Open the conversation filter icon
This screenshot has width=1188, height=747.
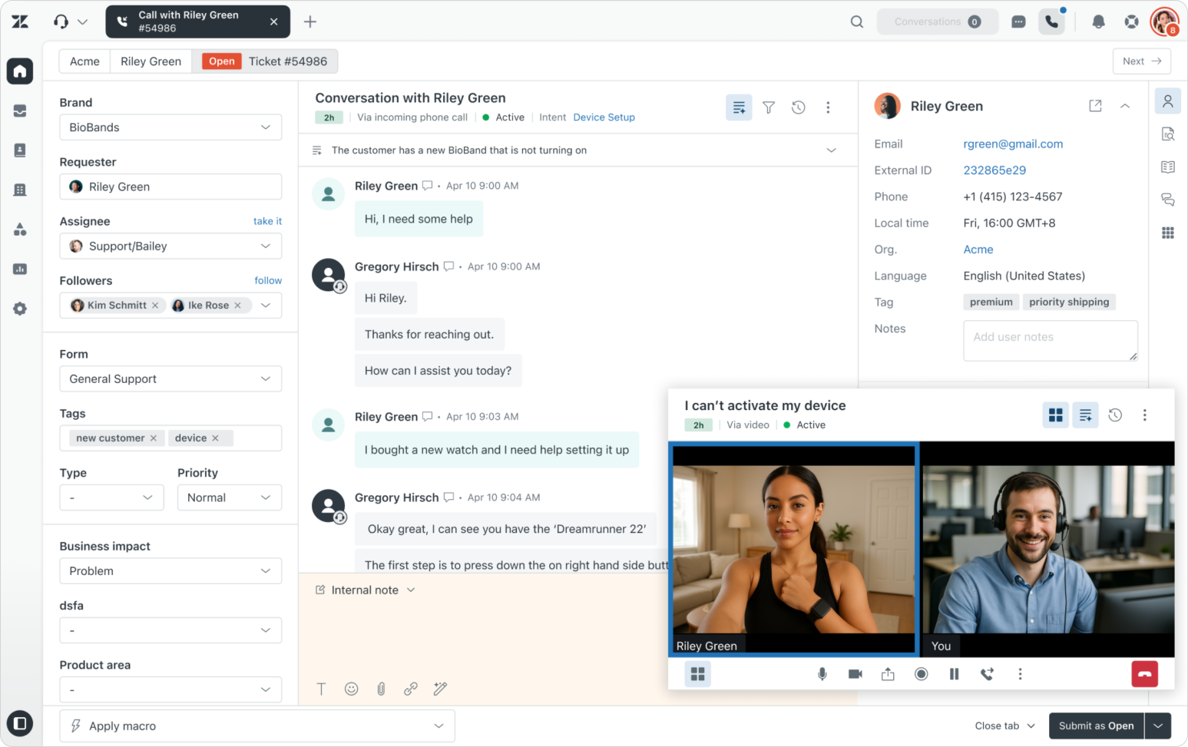(769, 107)
